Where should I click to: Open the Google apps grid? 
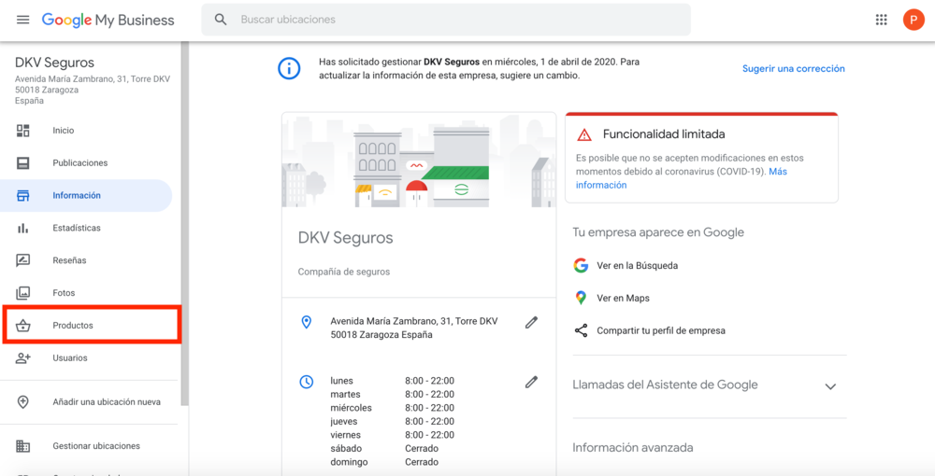coord(882,20)
